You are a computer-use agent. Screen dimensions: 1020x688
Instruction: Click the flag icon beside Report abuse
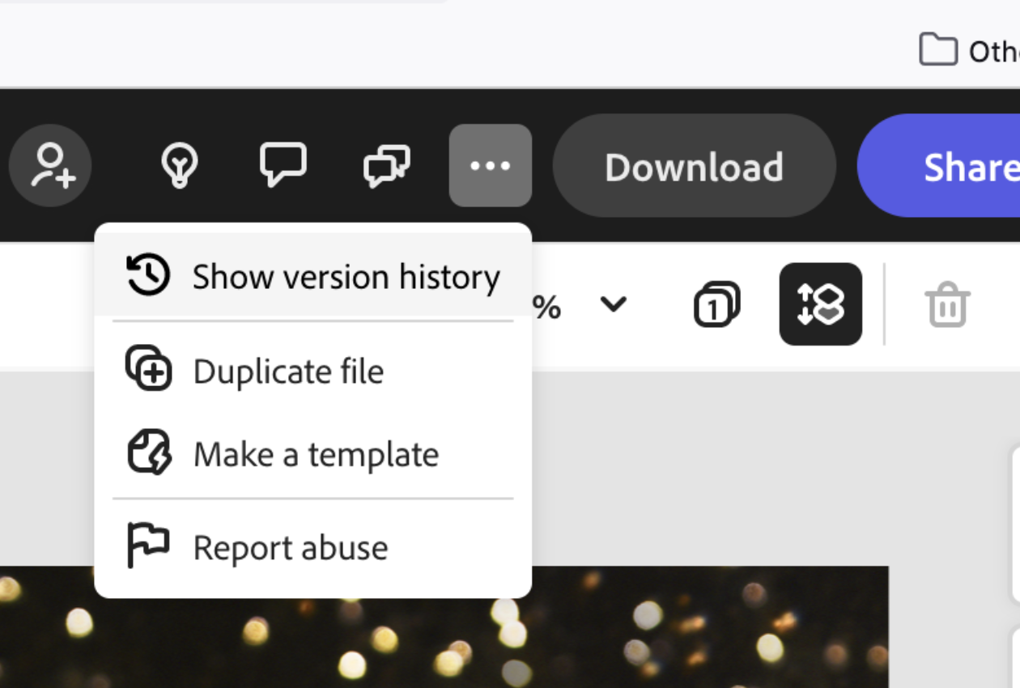(147, 544)
